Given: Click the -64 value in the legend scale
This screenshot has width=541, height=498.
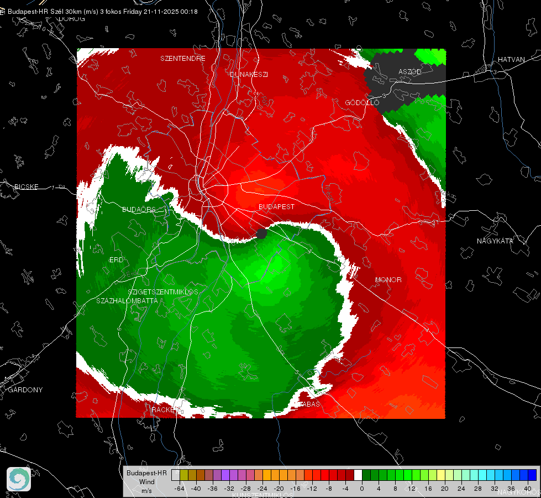Looking at the screenshot, I should pyautogui.click(x=179, y=489).
